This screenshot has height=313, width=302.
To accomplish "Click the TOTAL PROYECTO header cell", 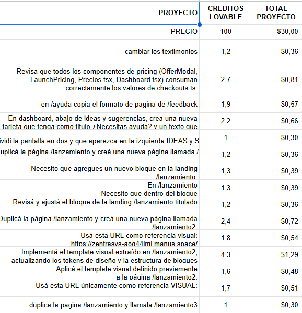I will (x=276, y=13).
